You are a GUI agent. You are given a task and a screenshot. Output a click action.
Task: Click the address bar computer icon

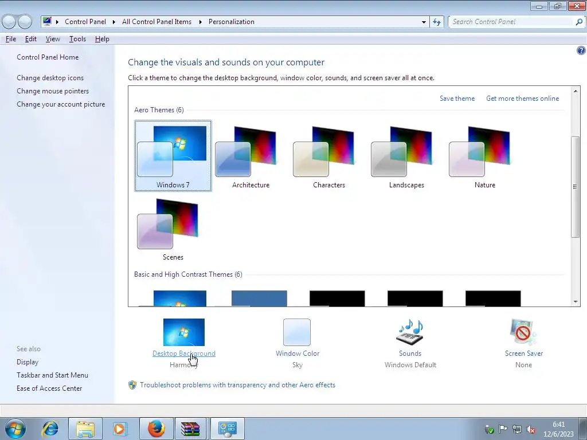(x=47, y=21)
